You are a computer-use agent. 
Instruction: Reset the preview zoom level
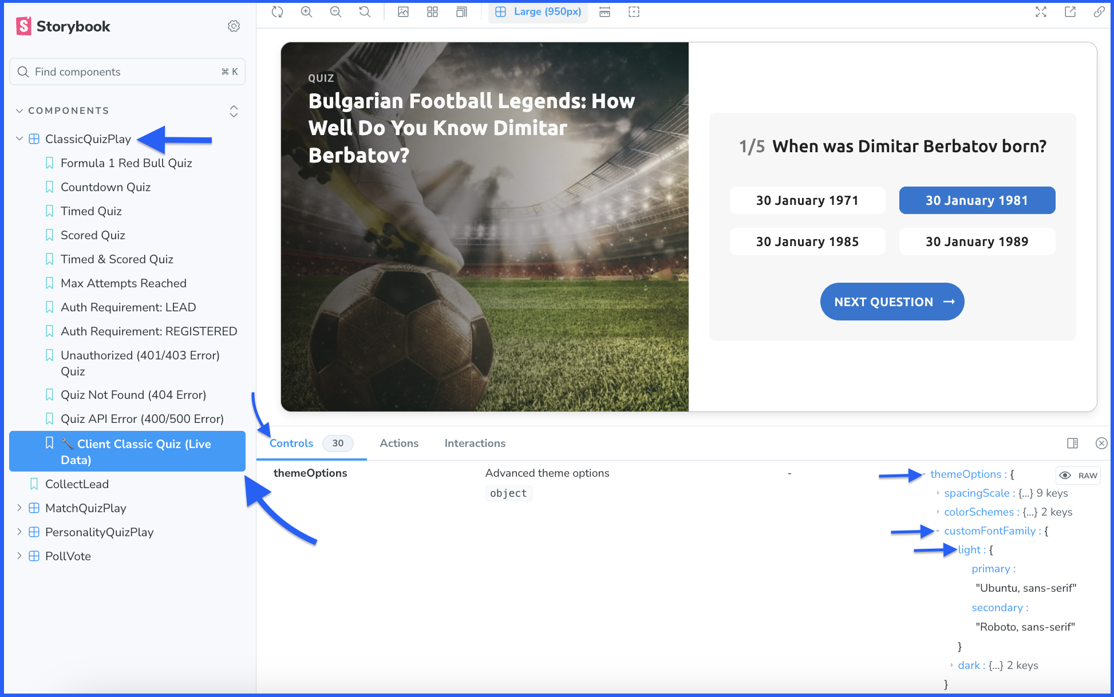click(x=365, y=12)
